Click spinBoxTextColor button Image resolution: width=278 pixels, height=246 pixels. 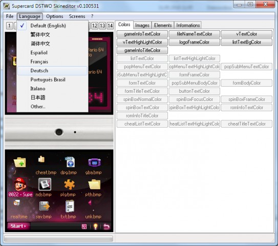[142, 108]
